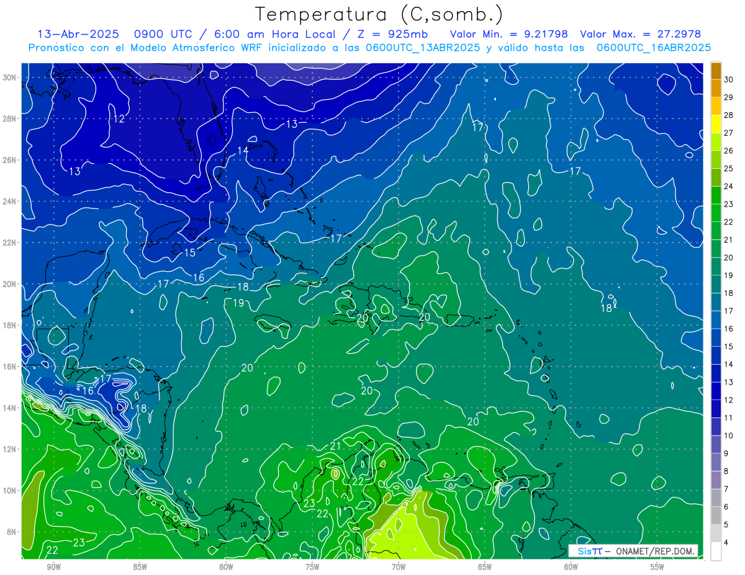Click the '10N' latitude axis label
Viewport: 745px width, 575px height.
(x=10, y=491)
